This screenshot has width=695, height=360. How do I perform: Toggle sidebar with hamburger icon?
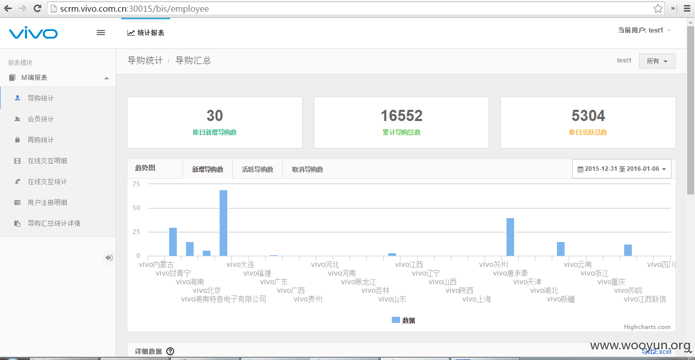point(101,33)
